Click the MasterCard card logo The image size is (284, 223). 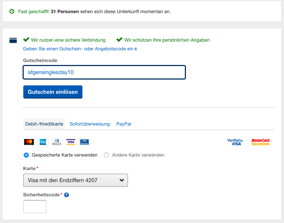point(29,142)
